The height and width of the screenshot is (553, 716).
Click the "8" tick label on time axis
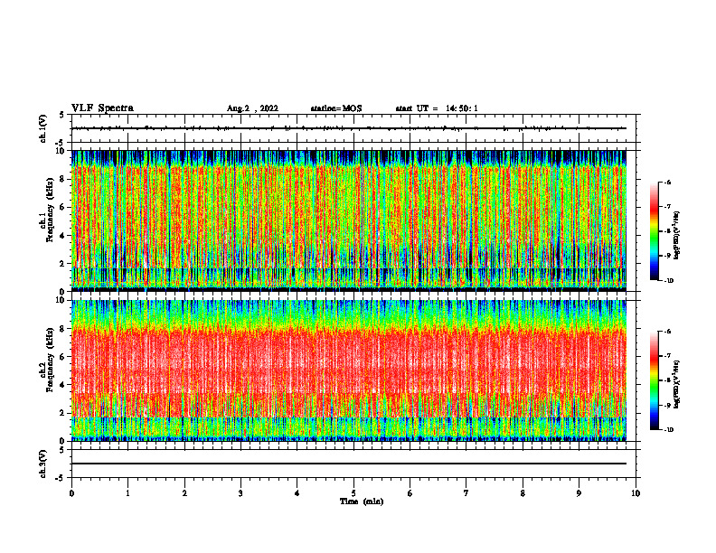pos(523,493)
